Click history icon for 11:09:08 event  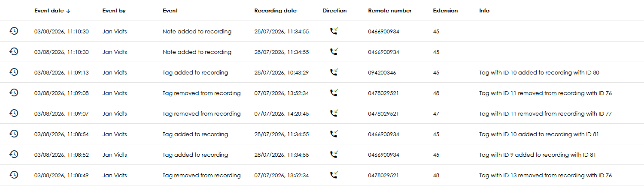pyautogui.click(x=14, y=93)
